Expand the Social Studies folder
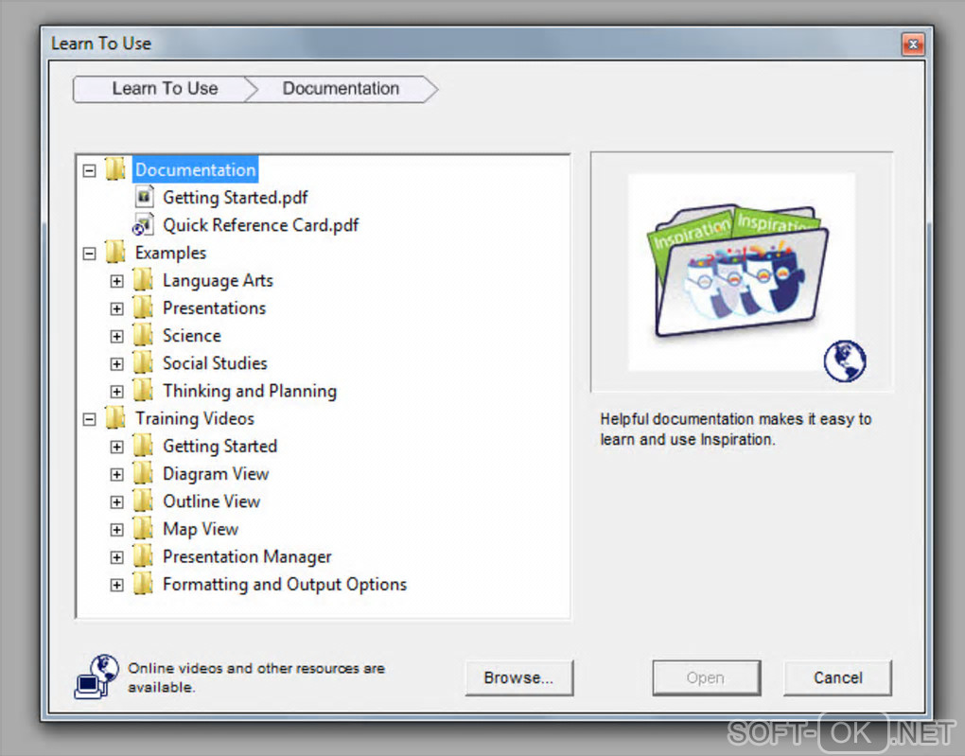The image size is (965, 756). pos(116,364)
